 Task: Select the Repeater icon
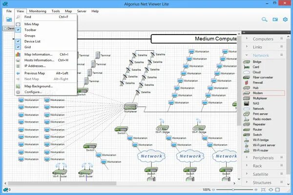point(247,124)
